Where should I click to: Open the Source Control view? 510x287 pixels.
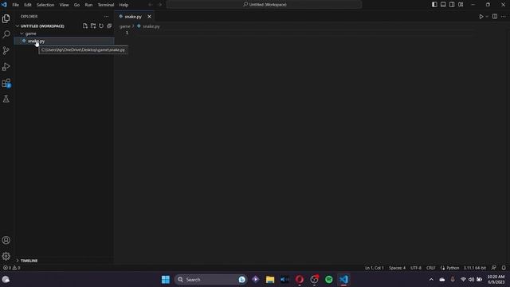[6, 50]
